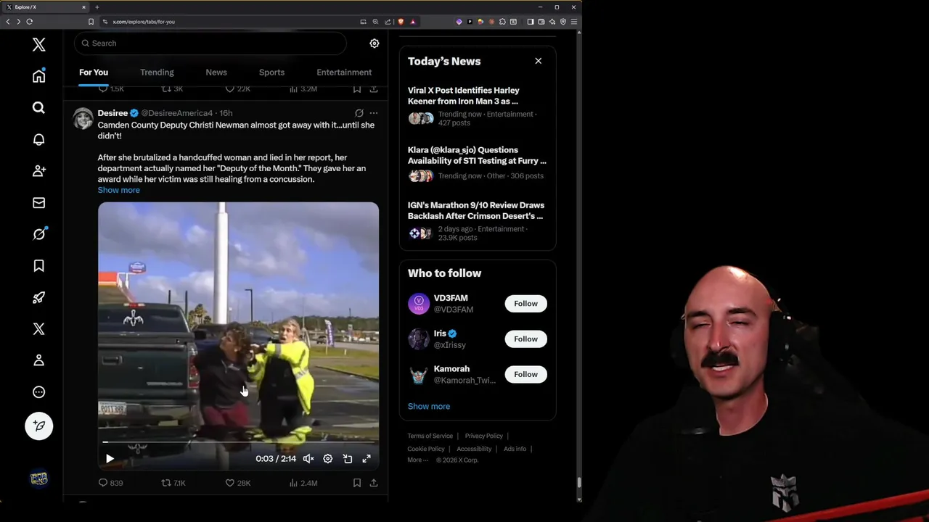This screenshot has height=522, width=929.
Task: Enter fullscreen on the video player
Action: coord(367,459)
